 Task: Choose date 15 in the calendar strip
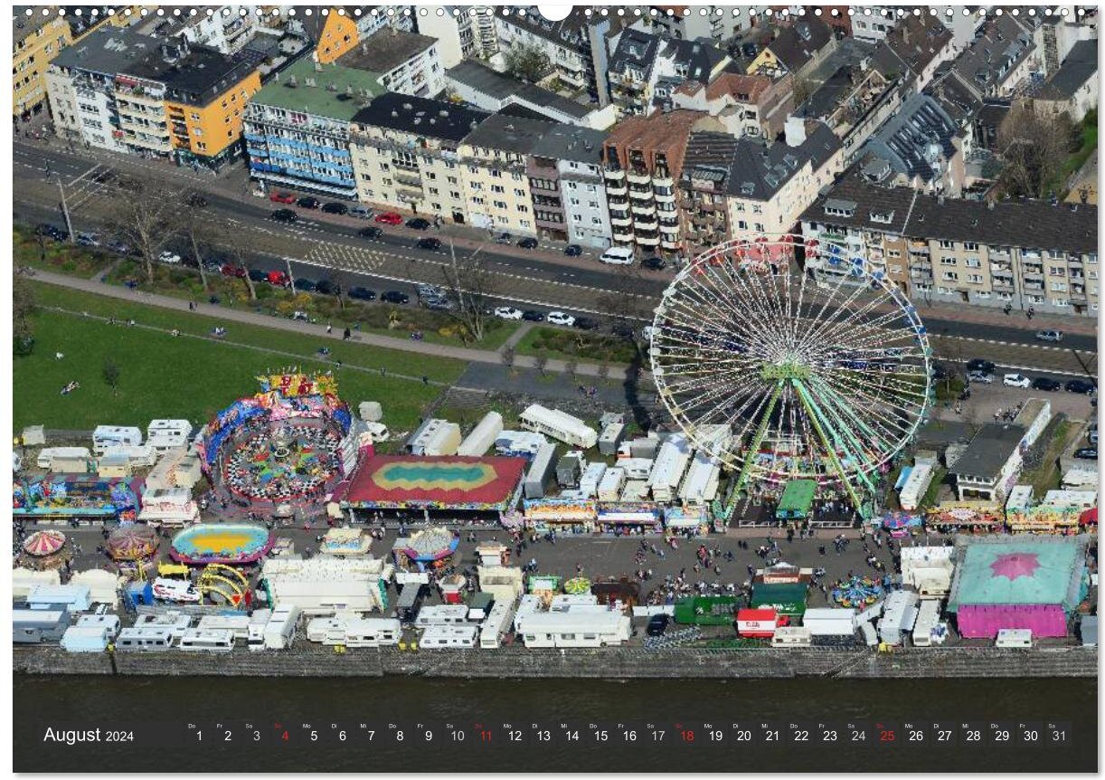click(x=600, y=736)
